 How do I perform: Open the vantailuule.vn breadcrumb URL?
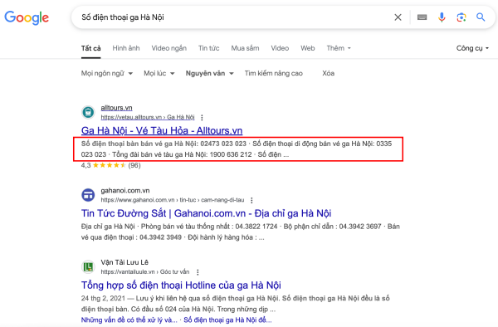coord(145,271)
